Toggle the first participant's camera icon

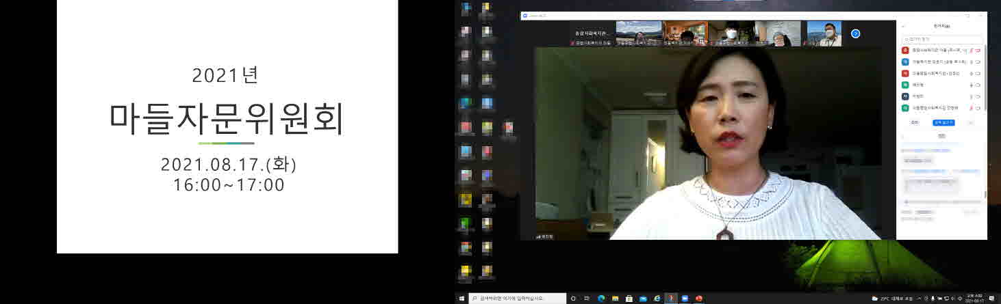pos(978,51)
